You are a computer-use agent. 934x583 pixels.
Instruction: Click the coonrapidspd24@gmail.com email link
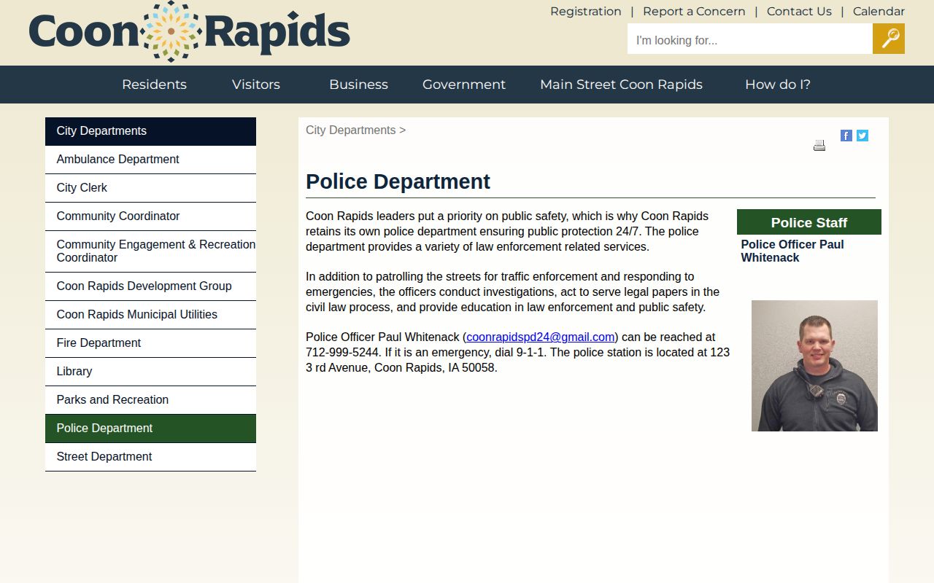pos(541,337)
